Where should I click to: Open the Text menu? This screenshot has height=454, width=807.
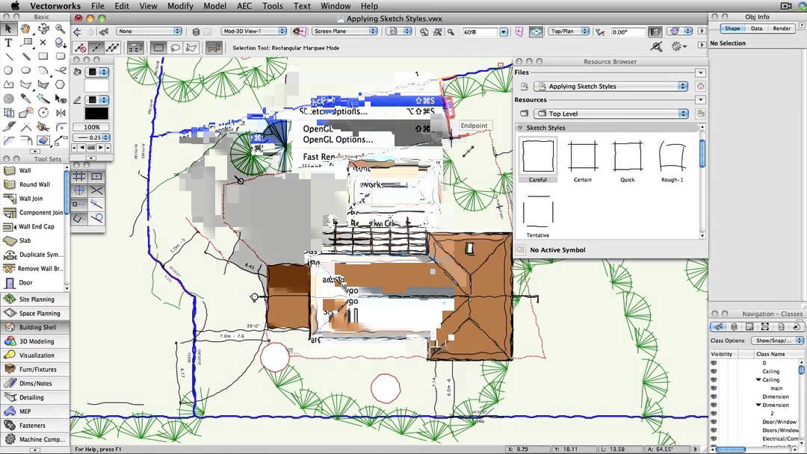(302, 6)
